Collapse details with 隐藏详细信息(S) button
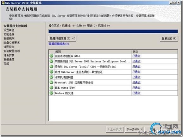 pos(62,39)
